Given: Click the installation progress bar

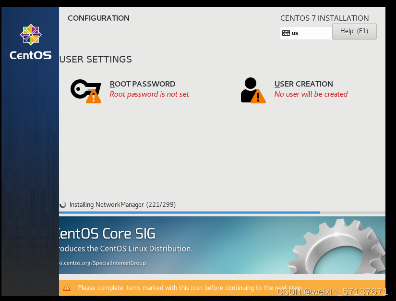Looking at the screenshot, I should tap(222, 213).
